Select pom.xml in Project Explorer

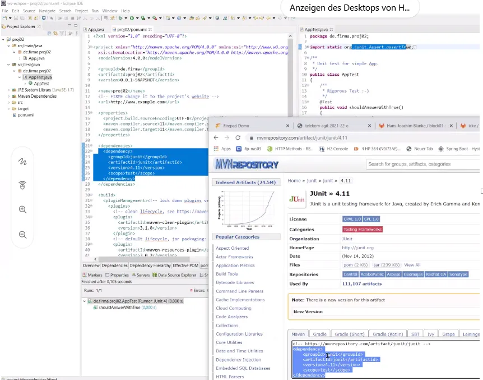(25, 115)
